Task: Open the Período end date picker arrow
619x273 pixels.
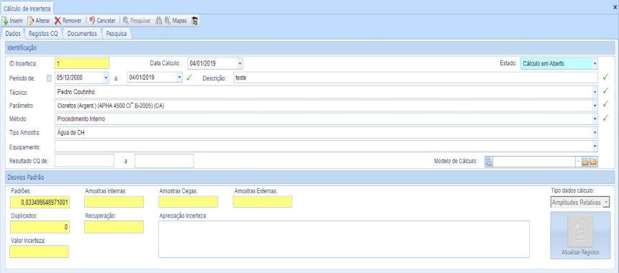Action: (180, 78)
